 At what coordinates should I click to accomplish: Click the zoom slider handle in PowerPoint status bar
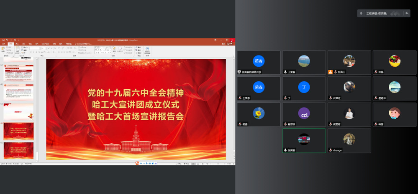(x=218, y=164)
